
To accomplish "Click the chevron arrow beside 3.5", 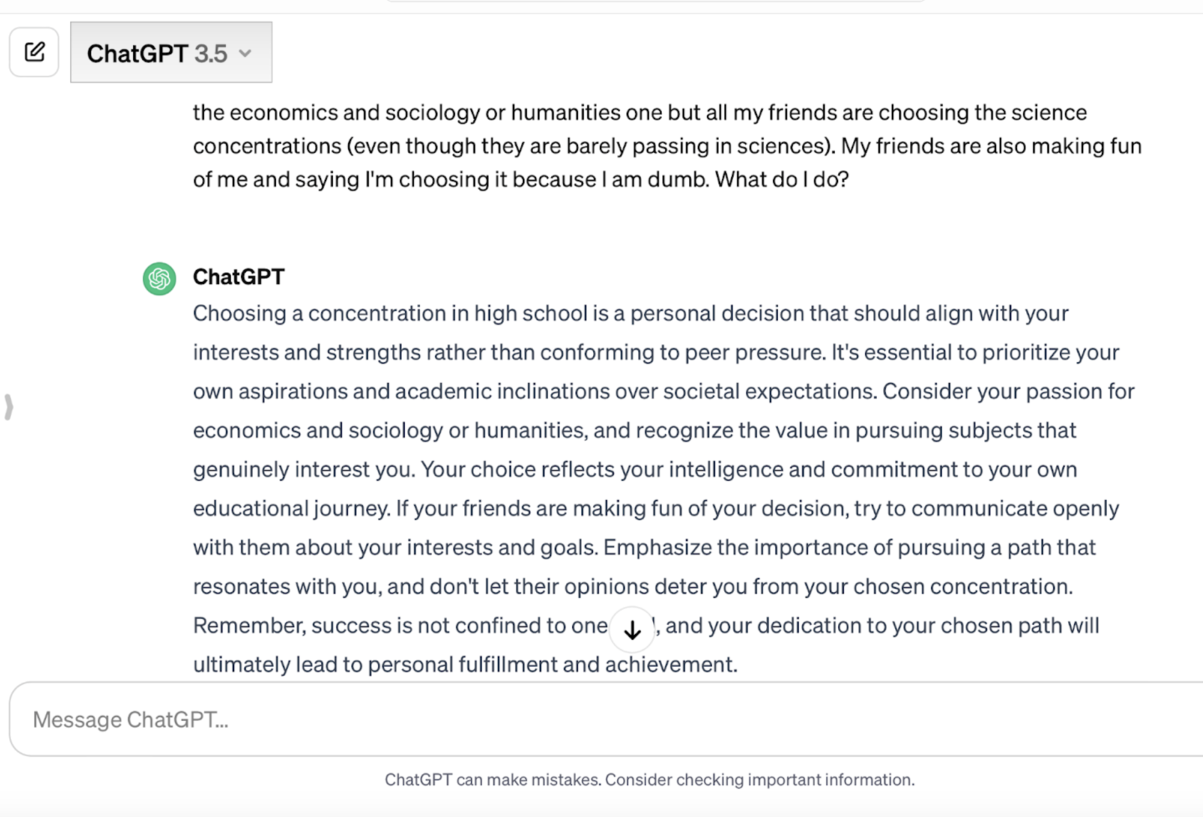I will click(x=245, y=53).
